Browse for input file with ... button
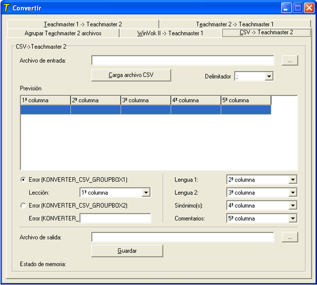 289,60
